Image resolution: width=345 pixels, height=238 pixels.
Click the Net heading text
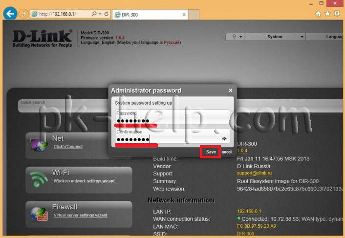[58, 138]
